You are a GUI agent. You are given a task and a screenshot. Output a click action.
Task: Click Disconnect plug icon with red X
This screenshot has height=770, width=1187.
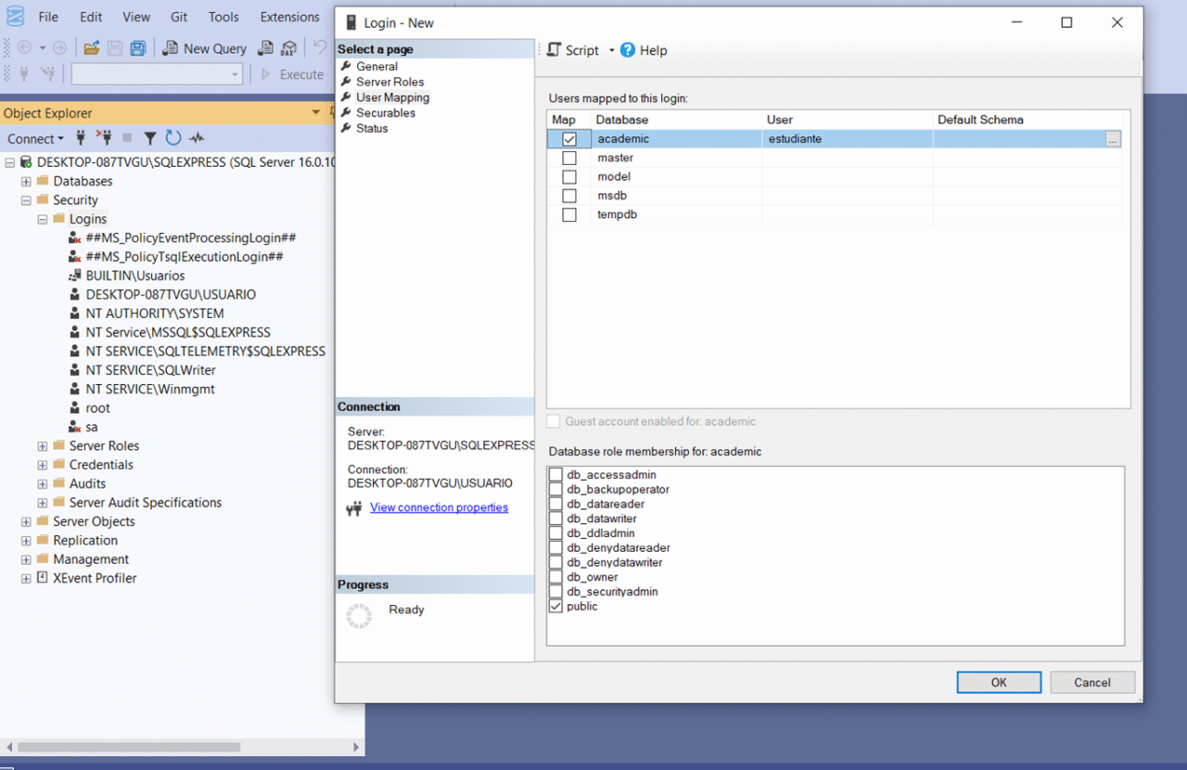[104, 138]
